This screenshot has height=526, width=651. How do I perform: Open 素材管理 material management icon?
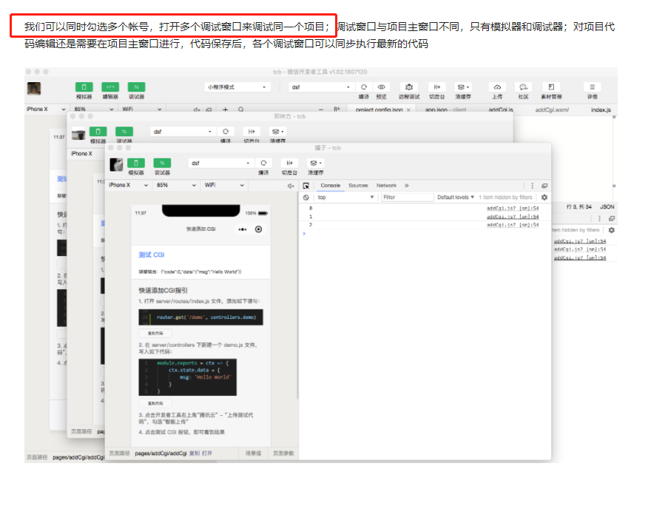[551, 87]
